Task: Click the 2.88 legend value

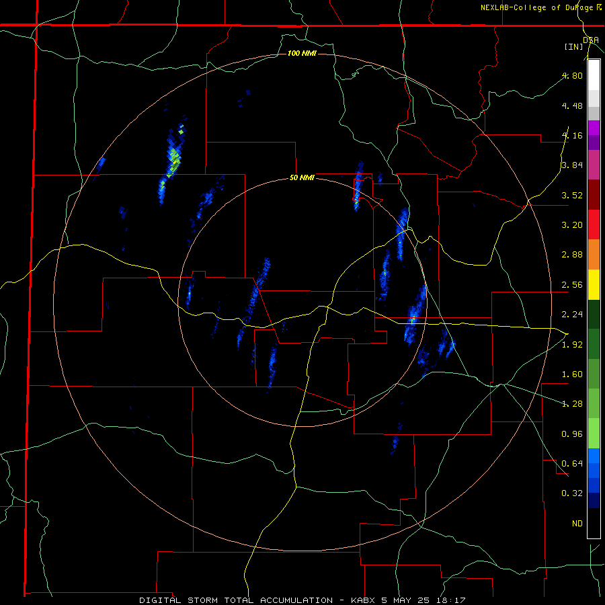Action: point(572,254)
